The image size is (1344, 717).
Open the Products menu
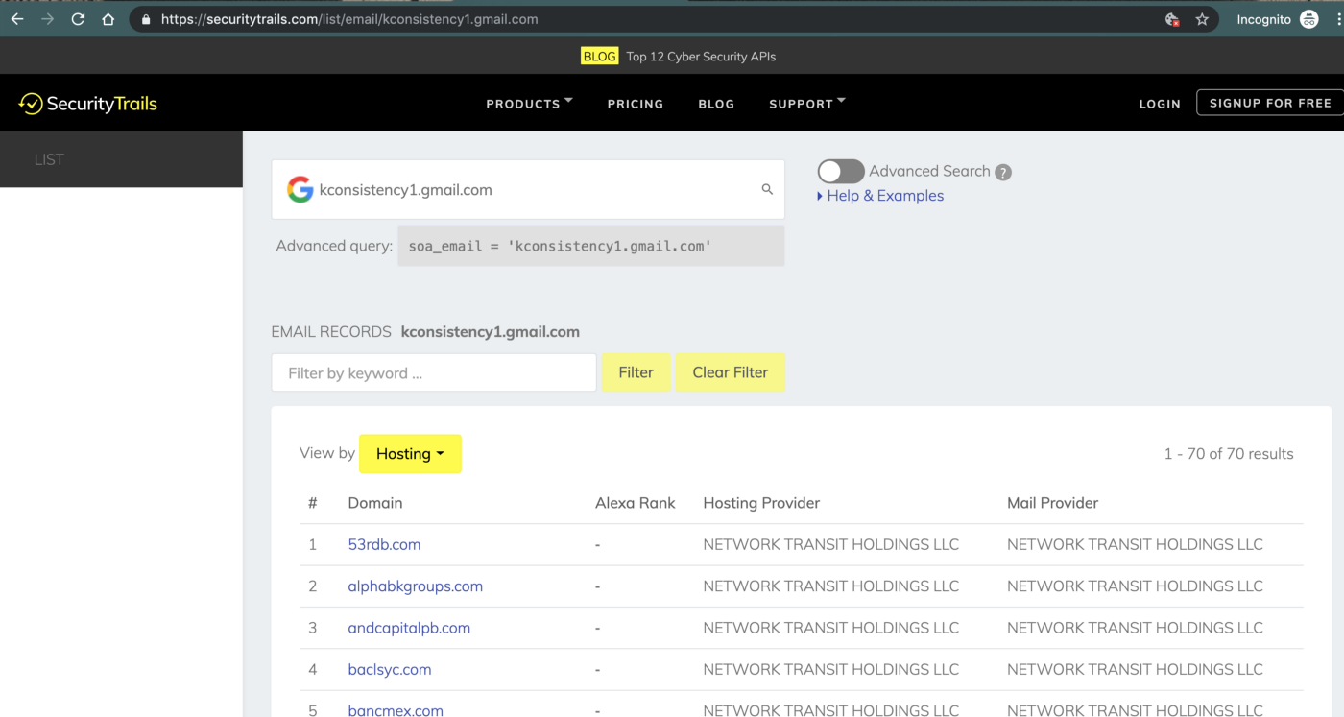pos(529,104)
